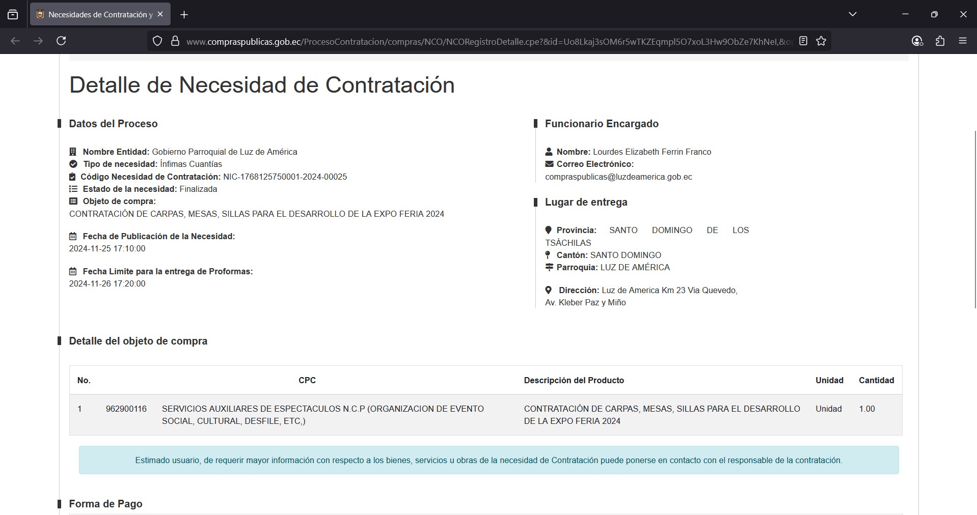Click Gobierno Parroquial de Luz de América

tap(225, 152)
